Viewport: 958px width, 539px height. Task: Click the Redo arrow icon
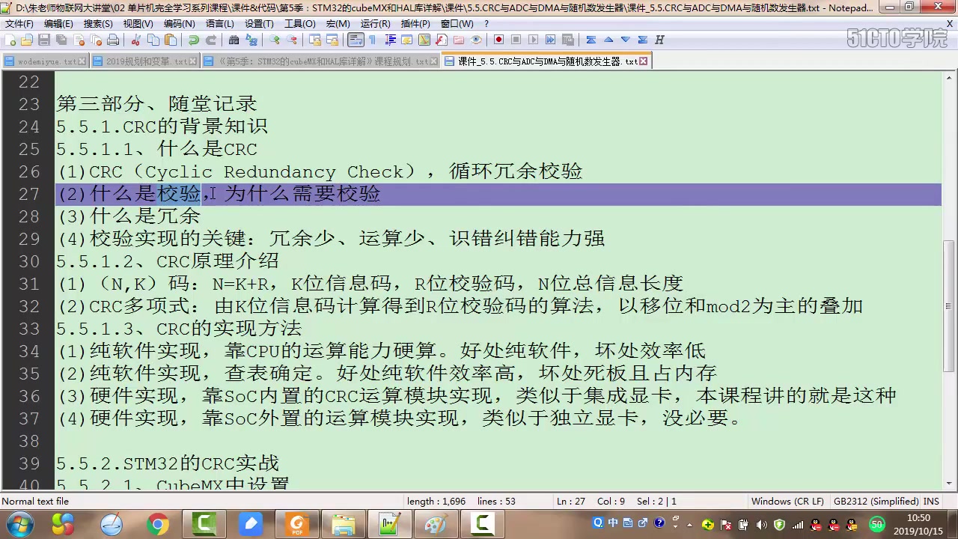coord(211,40)
